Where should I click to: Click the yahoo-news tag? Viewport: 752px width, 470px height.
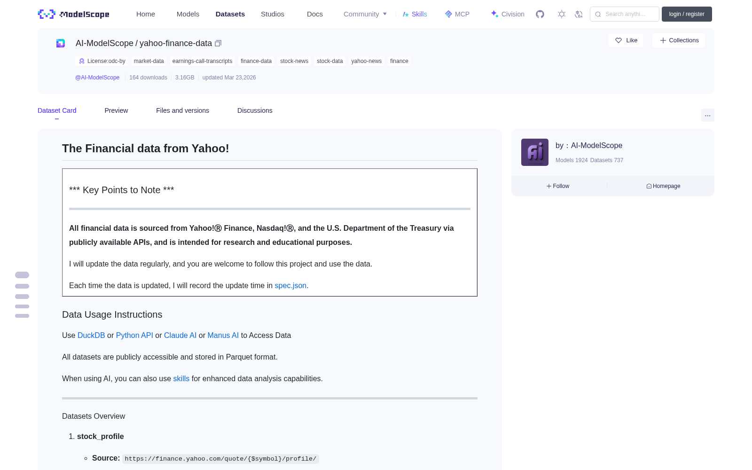(x=367, y=61)
